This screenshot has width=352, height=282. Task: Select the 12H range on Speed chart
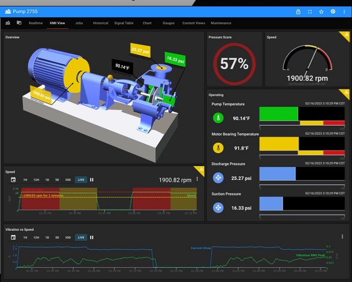(36, 180)
